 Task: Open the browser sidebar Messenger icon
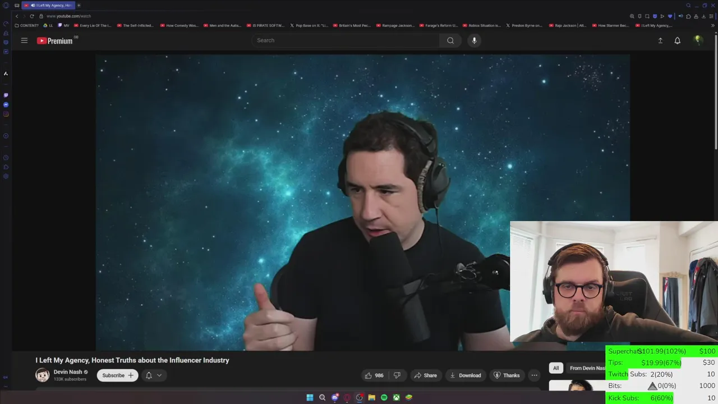pyautogui.click(x=6, y=104)
